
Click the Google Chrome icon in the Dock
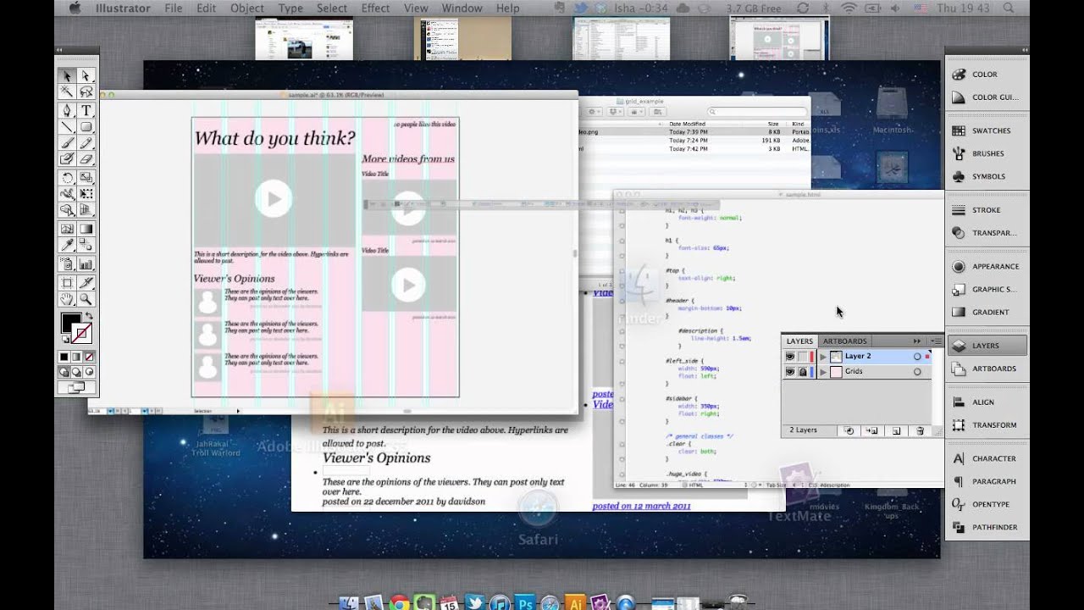tap(400, 602)
